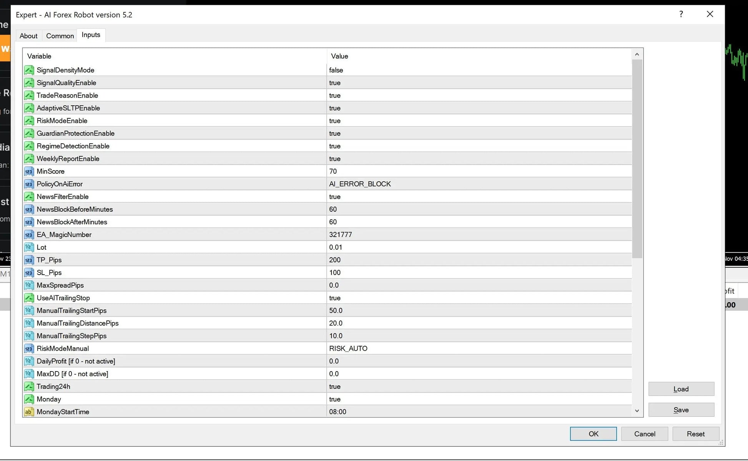
Task: Click the icon next to WeeklyReportEnable
Action: [29, 159]
